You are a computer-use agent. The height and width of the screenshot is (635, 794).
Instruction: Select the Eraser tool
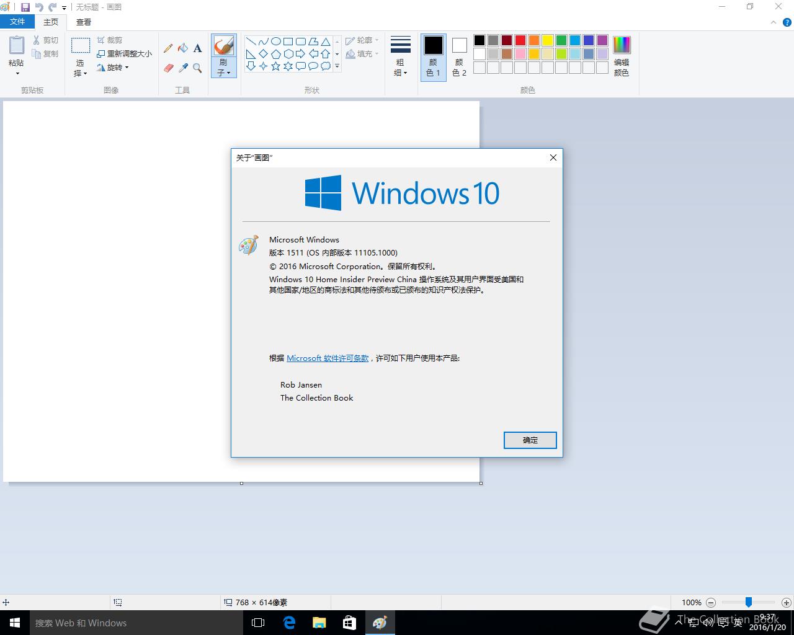coord(168,68)
